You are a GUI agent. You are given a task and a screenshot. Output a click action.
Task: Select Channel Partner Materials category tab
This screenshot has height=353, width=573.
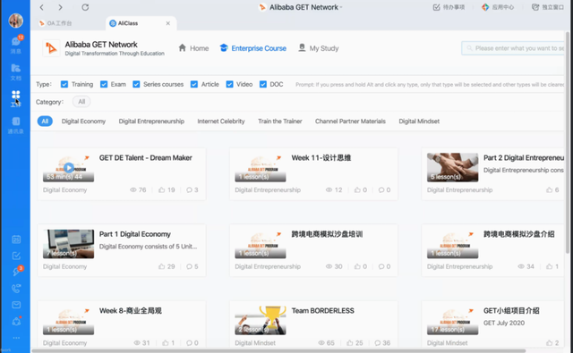[350, 121]
